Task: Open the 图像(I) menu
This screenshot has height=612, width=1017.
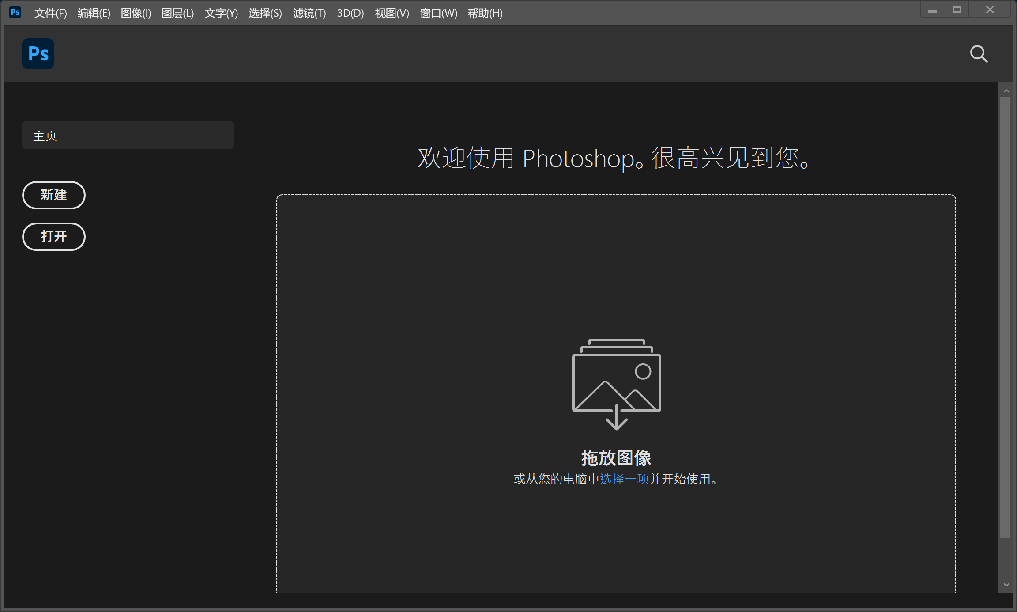Action: coord(136,13)
